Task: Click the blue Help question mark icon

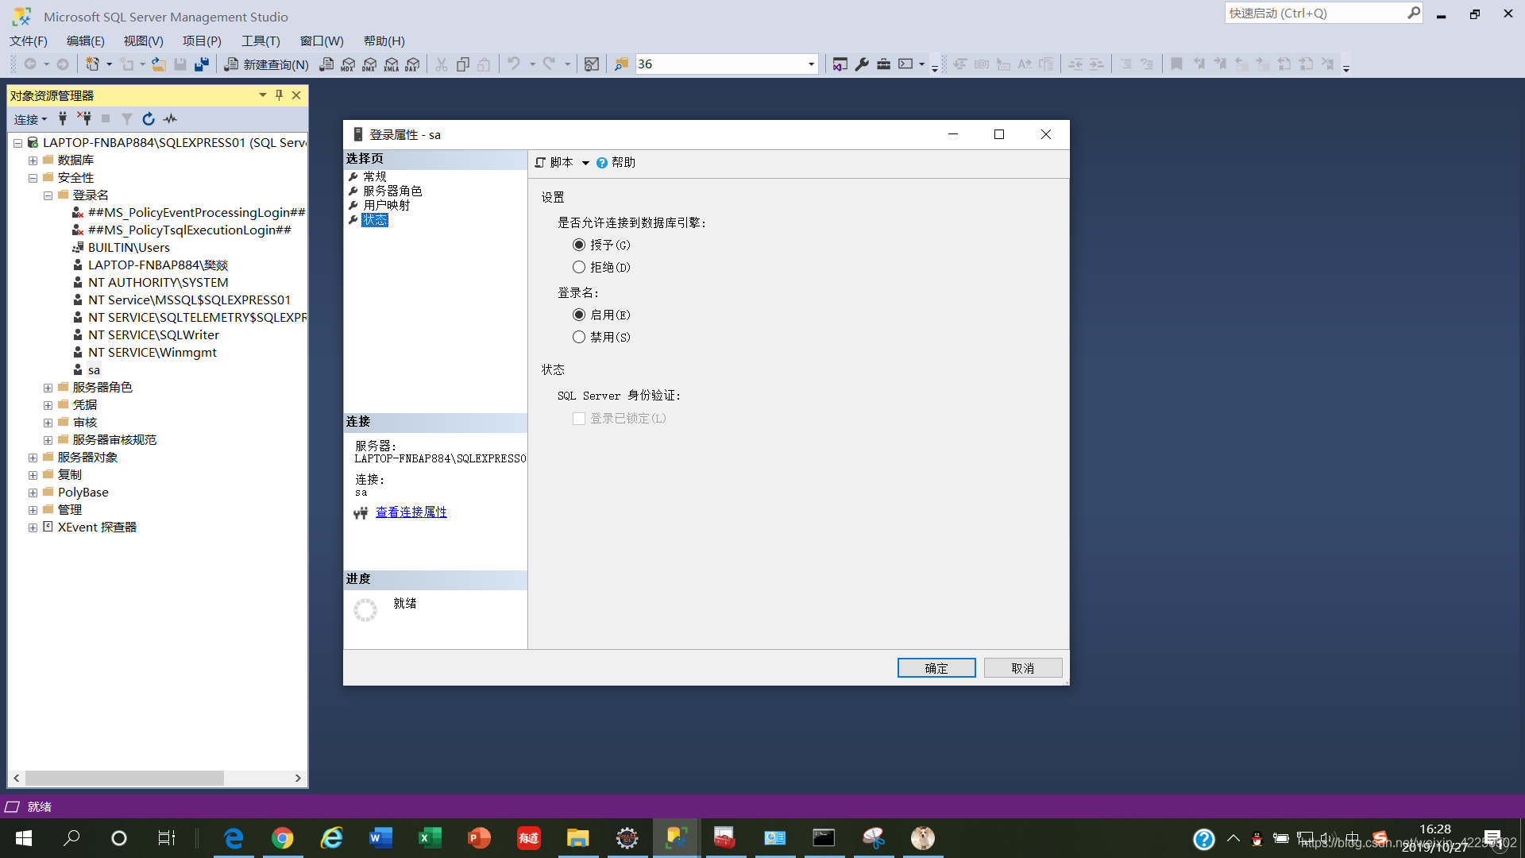Action: (x=1204, y=839)
